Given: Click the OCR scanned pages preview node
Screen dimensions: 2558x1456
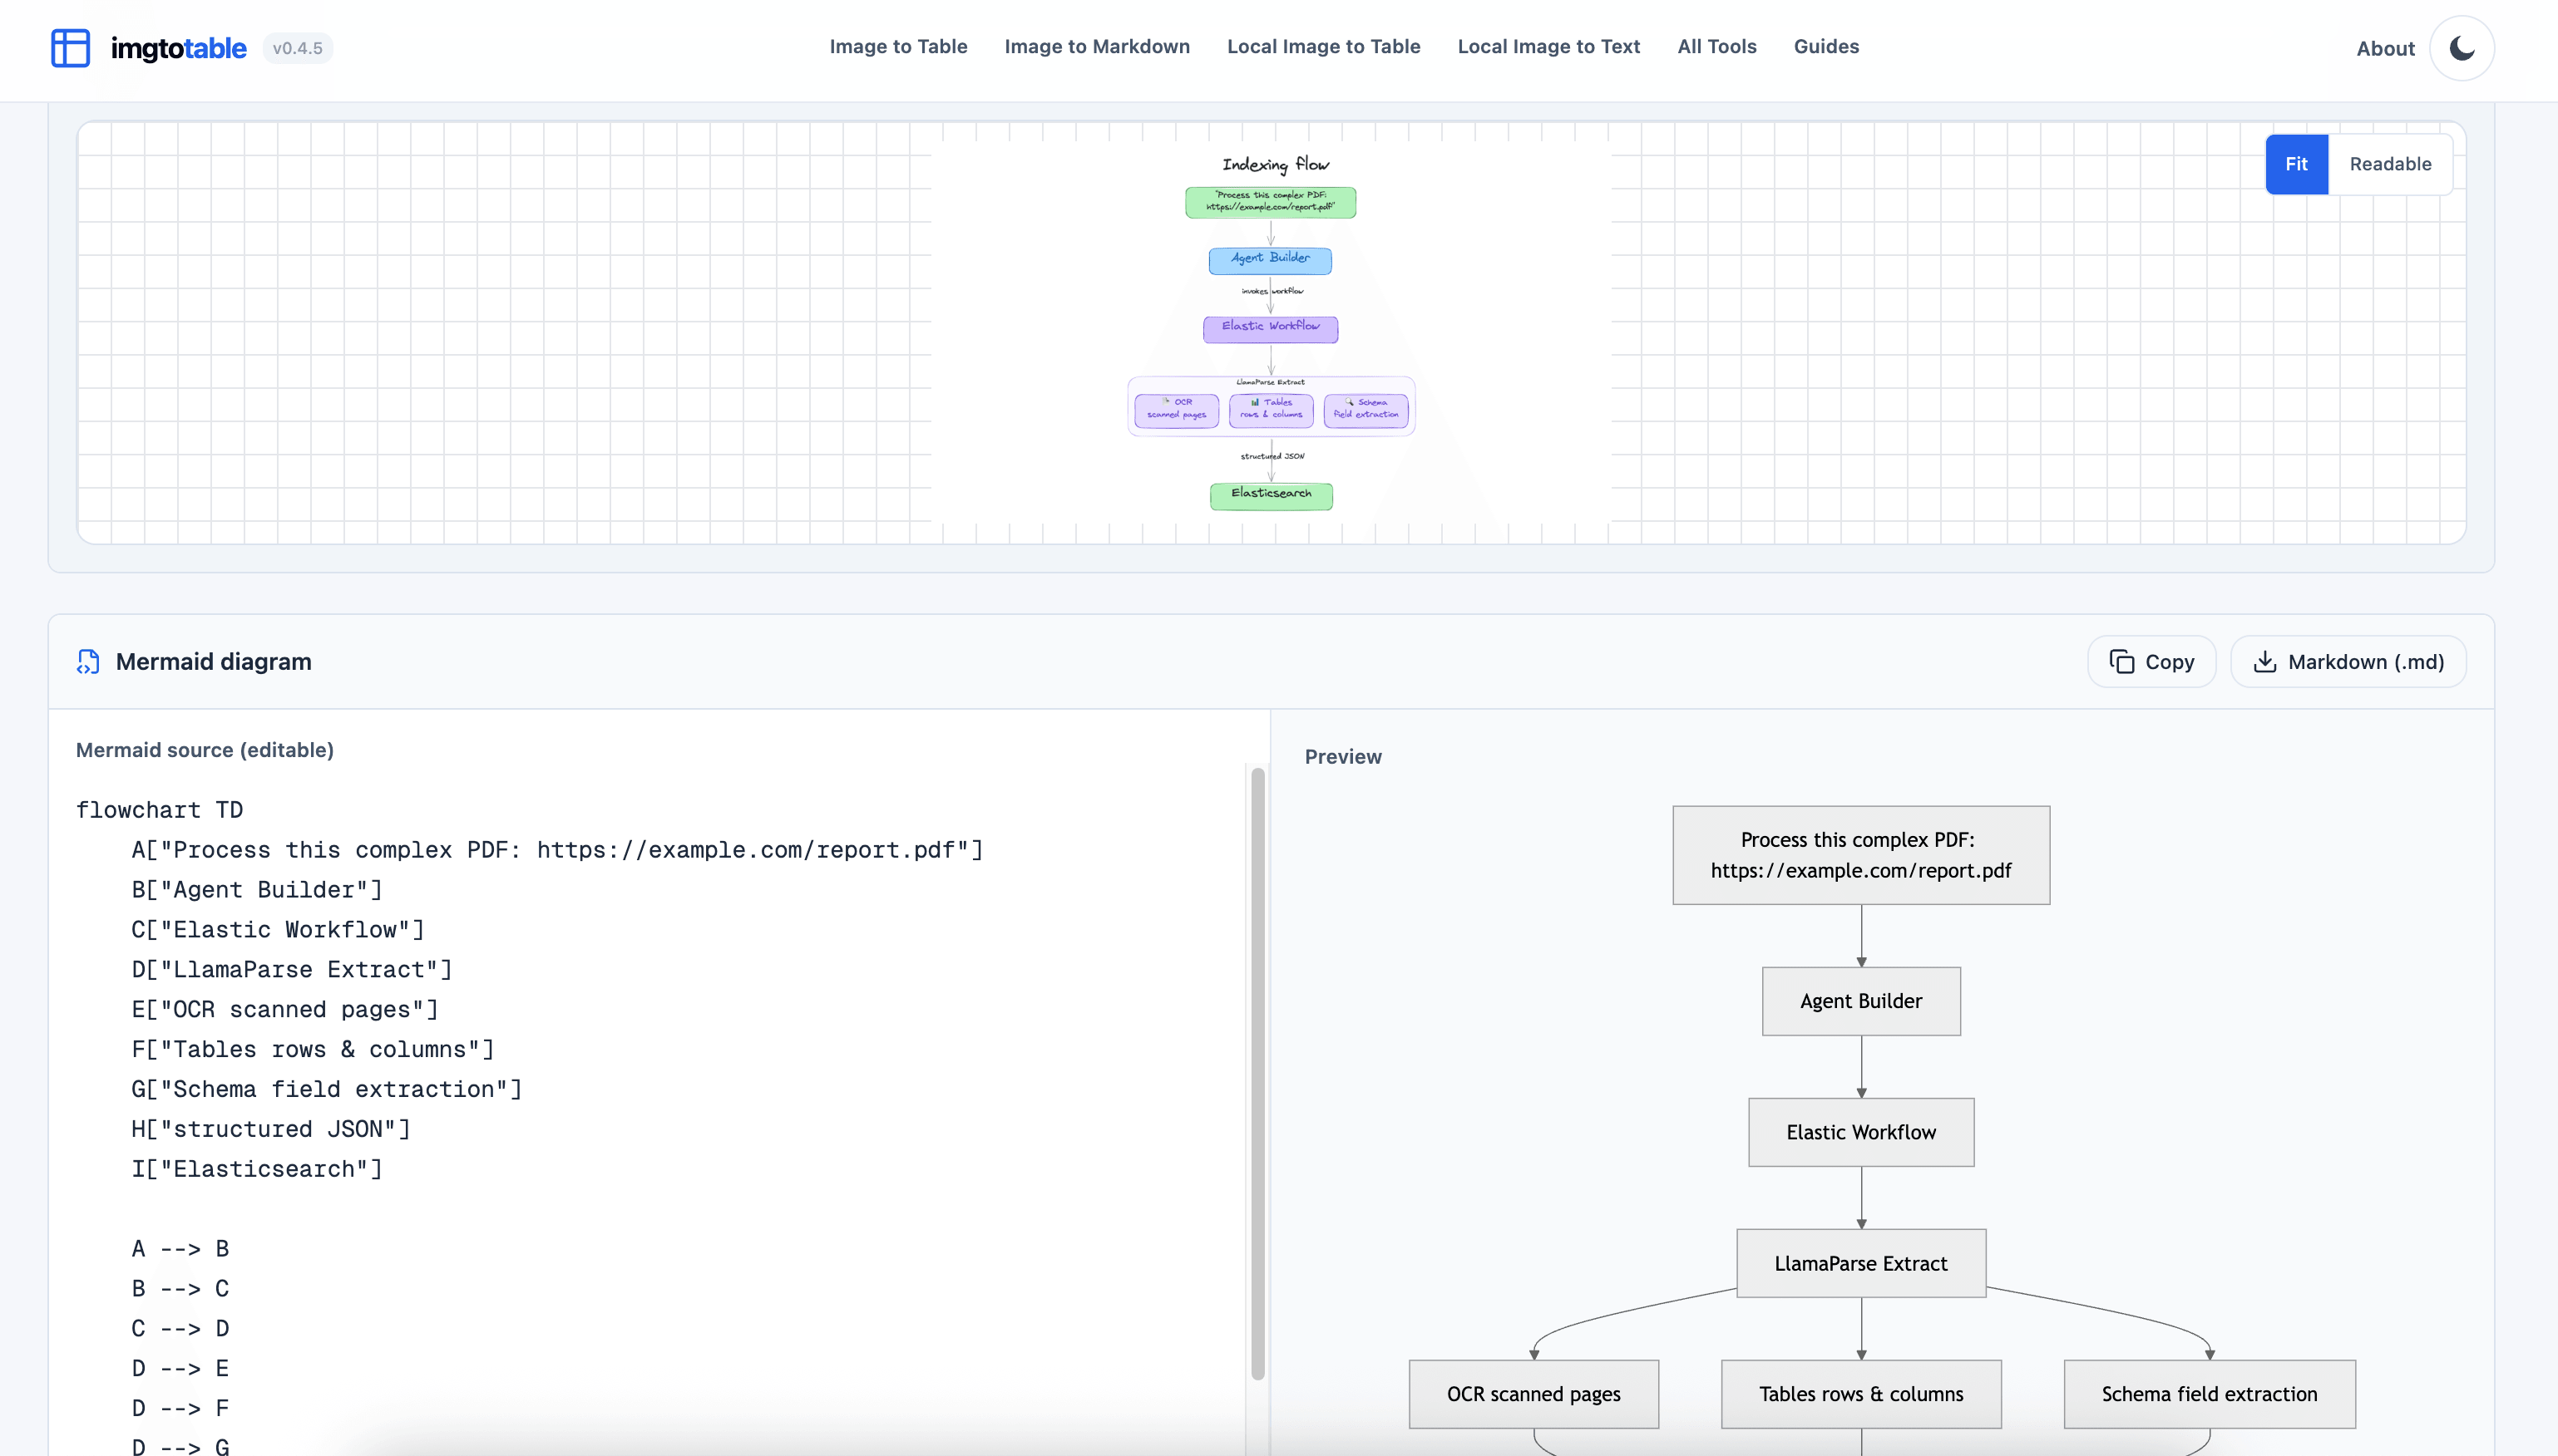Looking at the screenshot, I should [x=1533, y=1394].
